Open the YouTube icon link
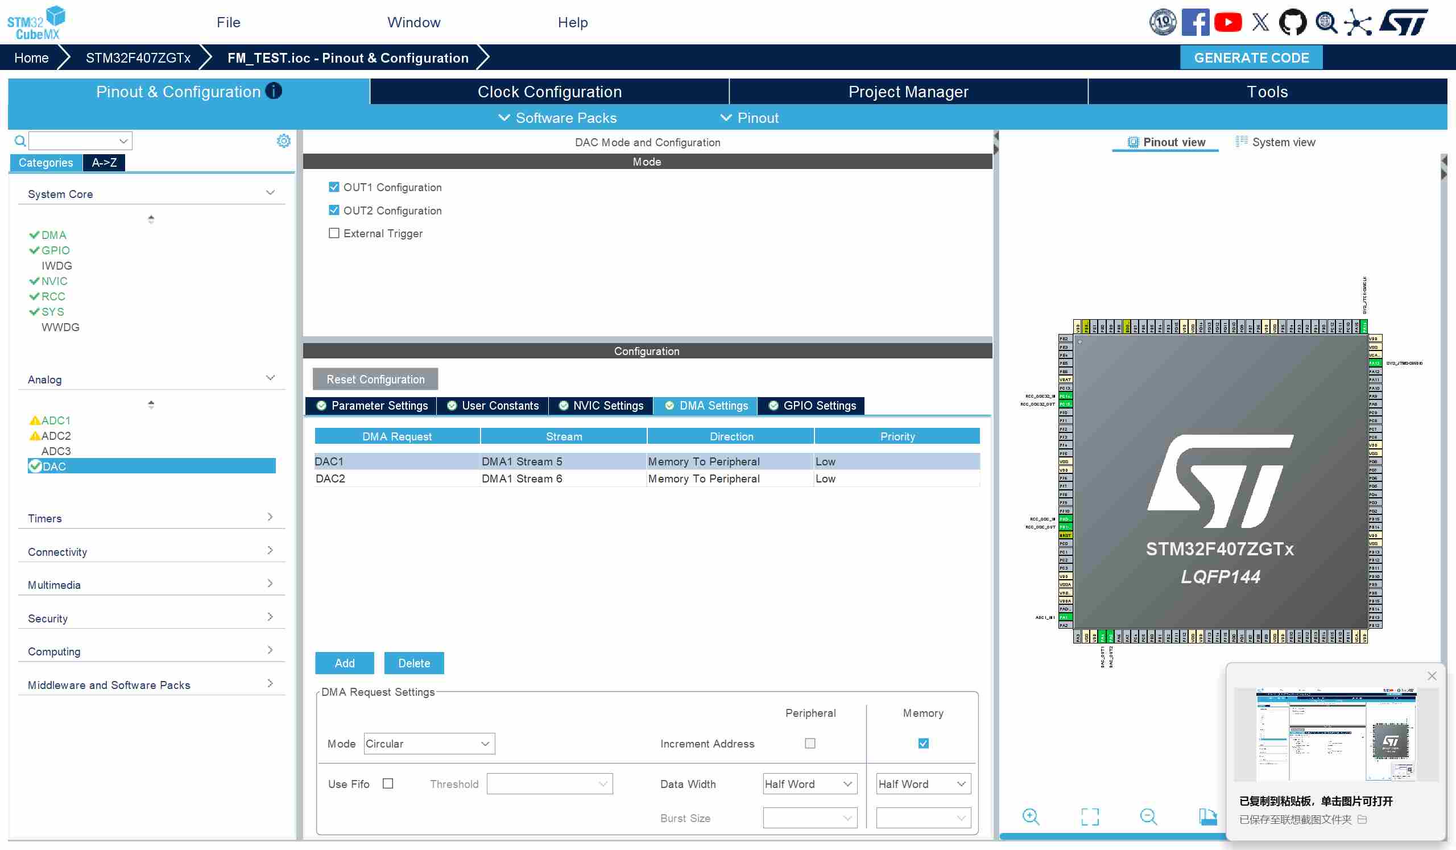Screen dimensions: 1456x850 point(1227,23)
